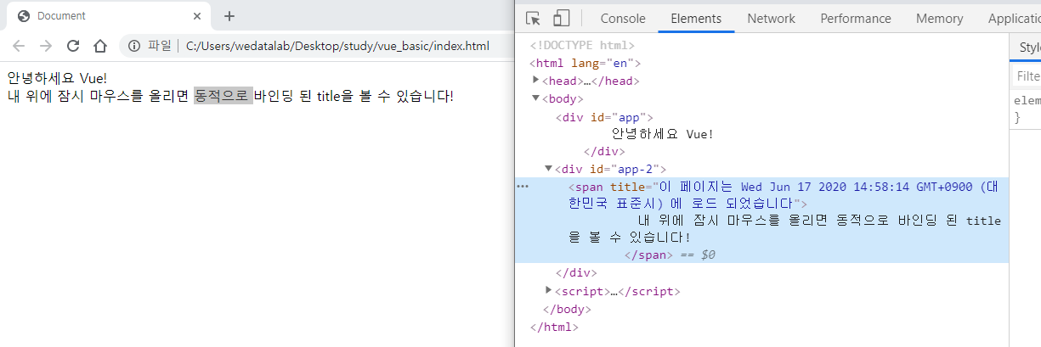
Task: Click the globe favicon on Document tab
Action: click(x=24, y=16)
